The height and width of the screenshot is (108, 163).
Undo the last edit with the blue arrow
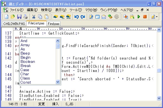pos(76,17)
